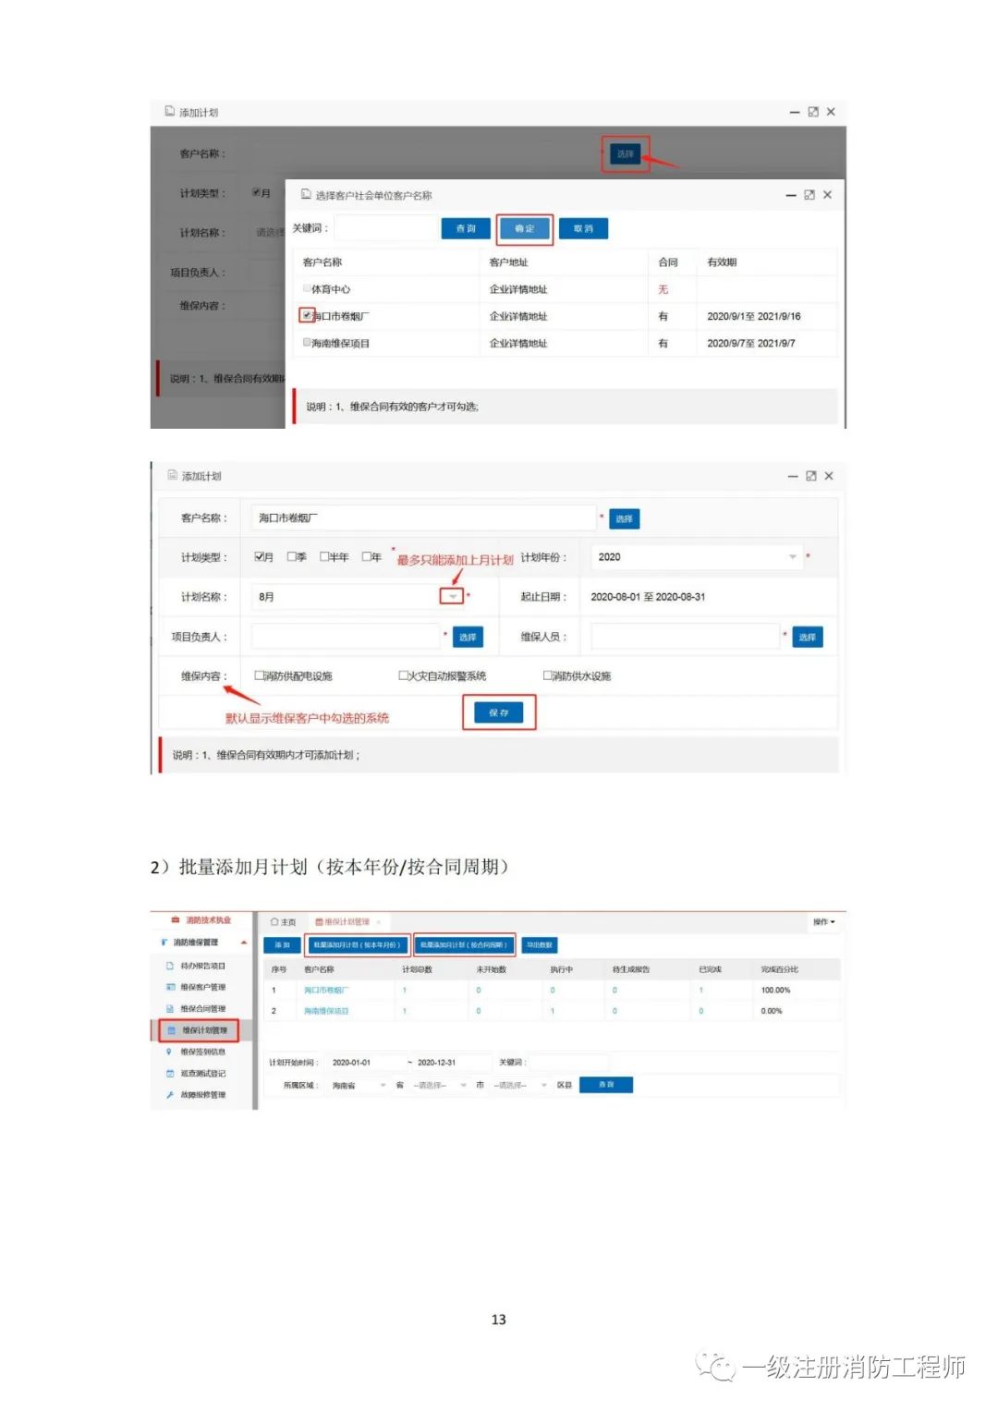This screenshot has height=1411, width=998.
Task: Minimize the second 添加计划 window
Action: pos(793,476)
